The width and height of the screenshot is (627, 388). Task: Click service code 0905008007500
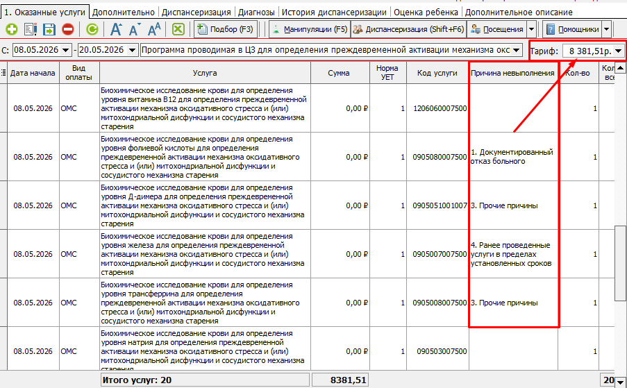(x=440, y=303)
